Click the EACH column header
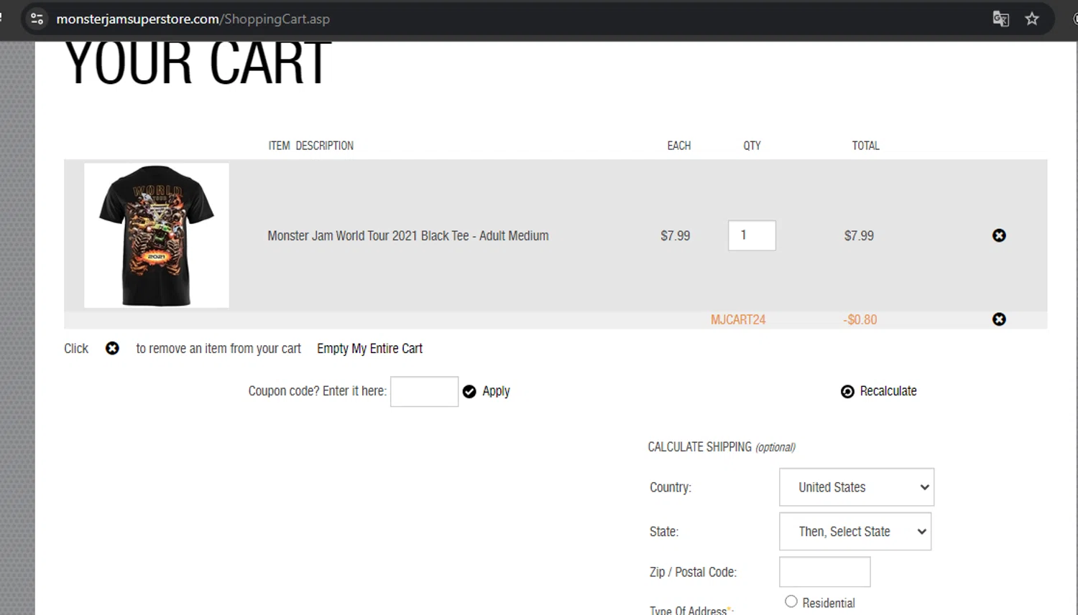Screen dimensions: 1078x615 click(x=679, y=146)
